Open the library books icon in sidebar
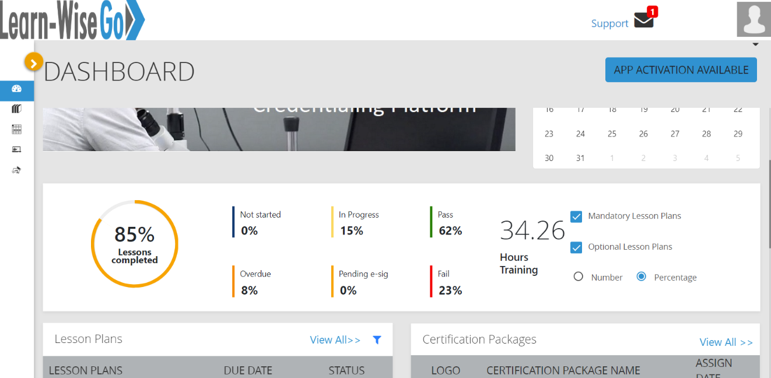 (17, 108)
